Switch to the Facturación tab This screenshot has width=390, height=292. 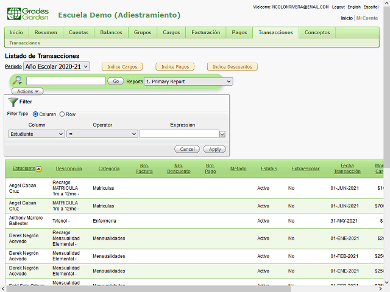point(205,32)
